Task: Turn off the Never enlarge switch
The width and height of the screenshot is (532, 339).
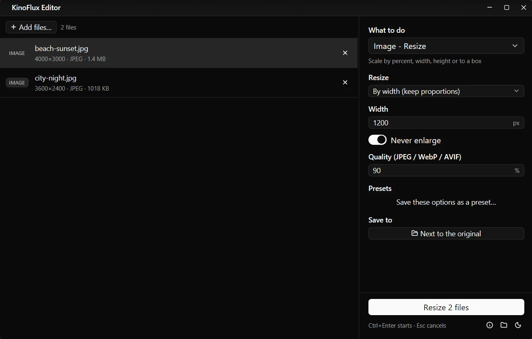Action: point(377,140)
